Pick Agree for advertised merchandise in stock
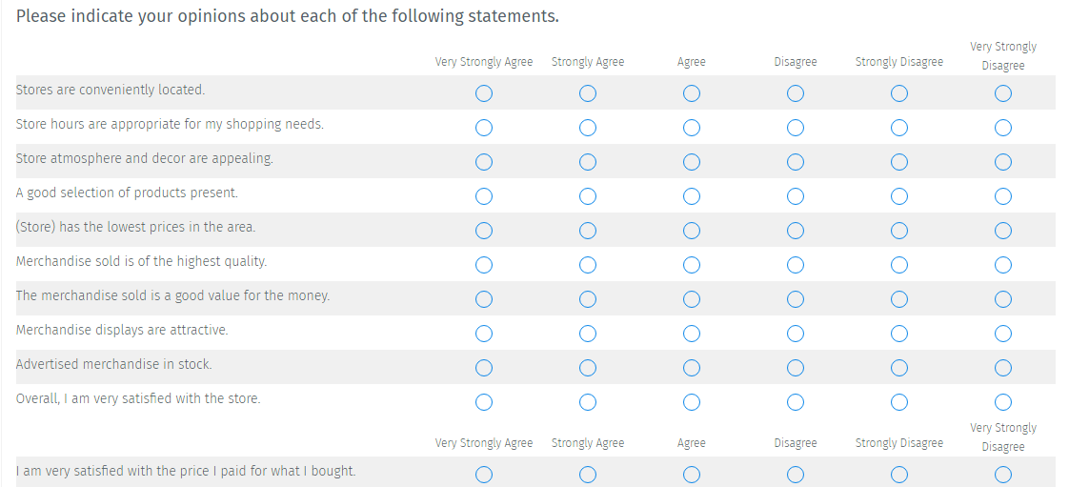The image size is (1069, 487). [692, 368]
